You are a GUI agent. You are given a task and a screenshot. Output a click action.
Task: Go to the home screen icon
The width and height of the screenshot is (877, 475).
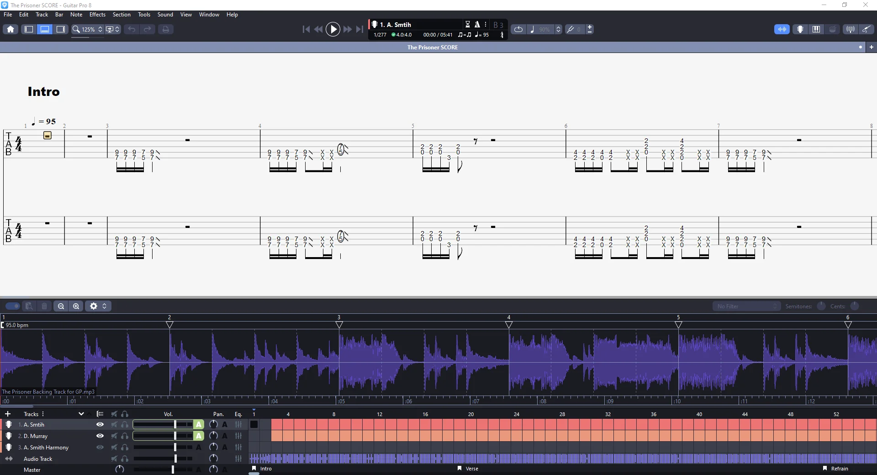pos(11,29)
